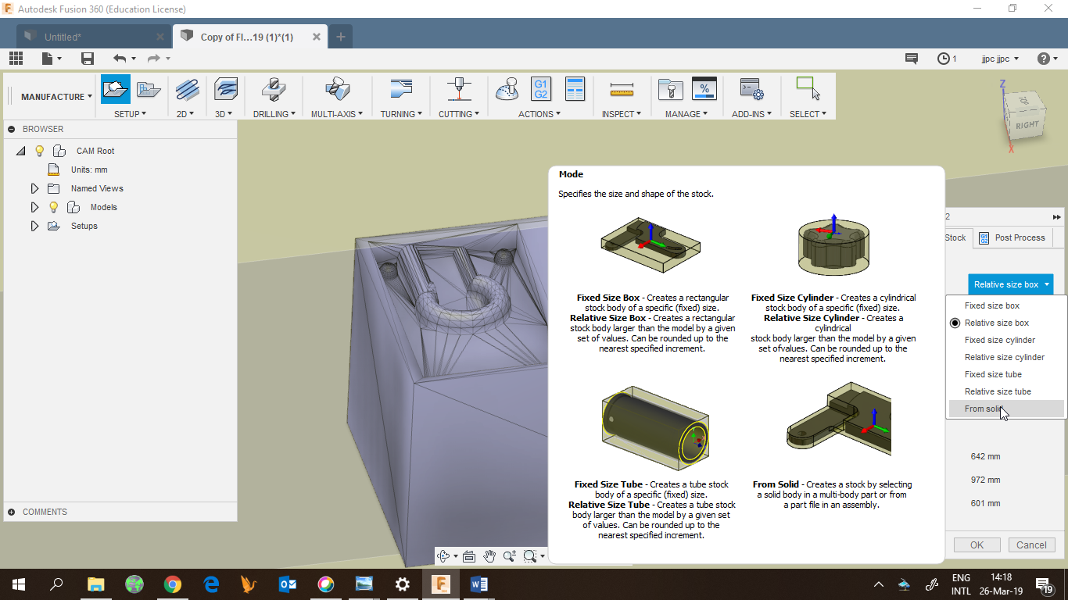The image size is (1068, 600).
Task: Expand the Setups tree node
Action: pyautogui.click(x=34, y=226)
